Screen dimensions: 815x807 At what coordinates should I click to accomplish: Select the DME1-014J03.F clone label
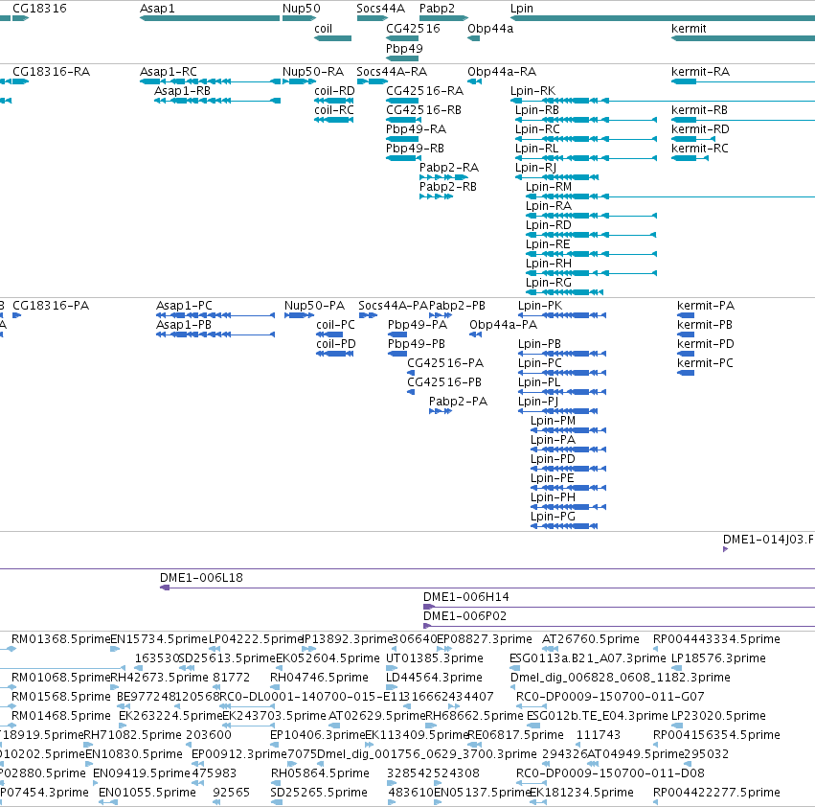tap(768, 540)
